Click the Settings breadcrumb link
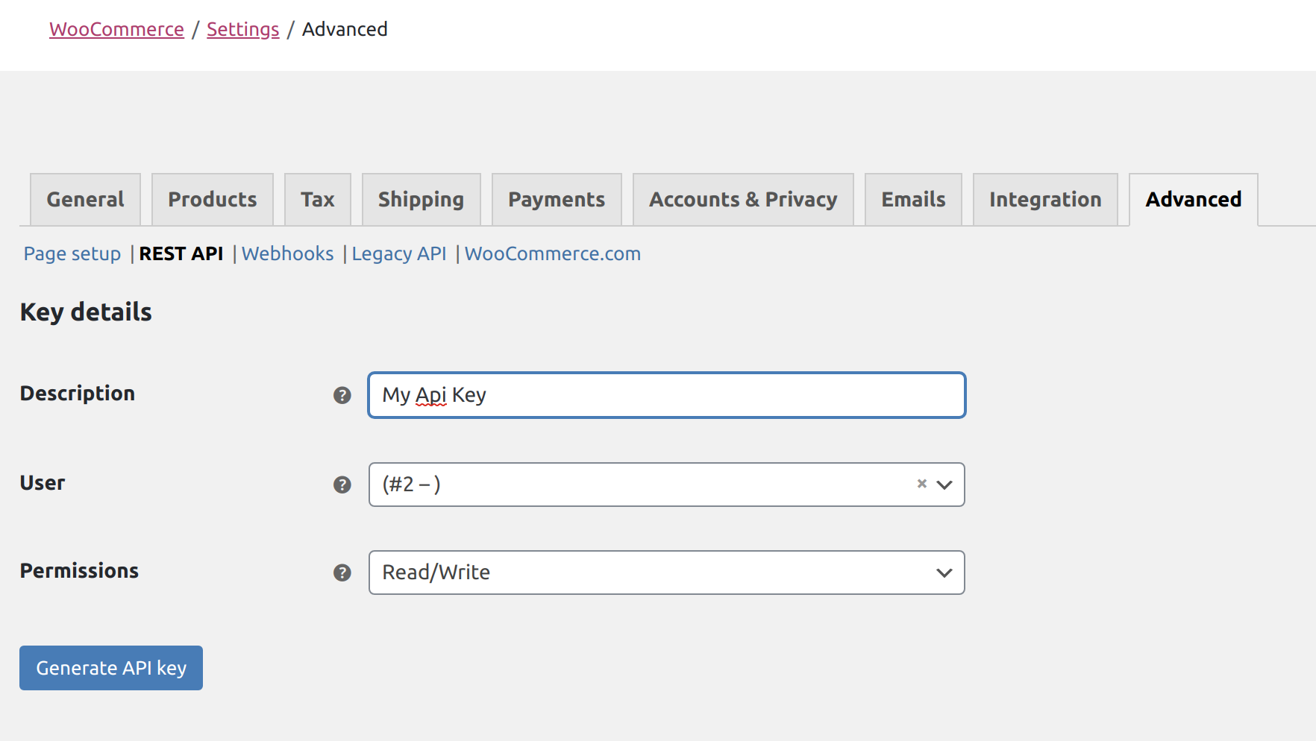 [x=243, y=29]
